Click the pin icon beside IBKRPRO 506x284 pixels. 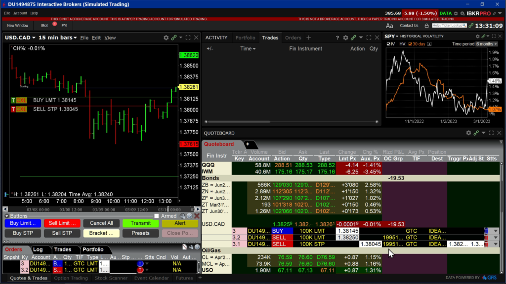tap(494, 13)
